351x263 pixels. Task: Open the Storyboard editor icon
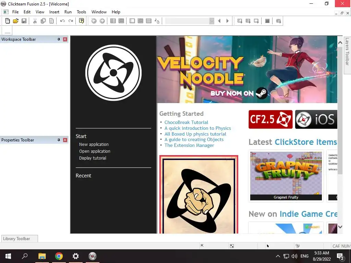point(113,21)
